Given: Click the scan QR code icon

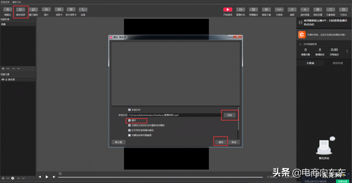Looking at the screenshot, I should [x=300, y=22].
